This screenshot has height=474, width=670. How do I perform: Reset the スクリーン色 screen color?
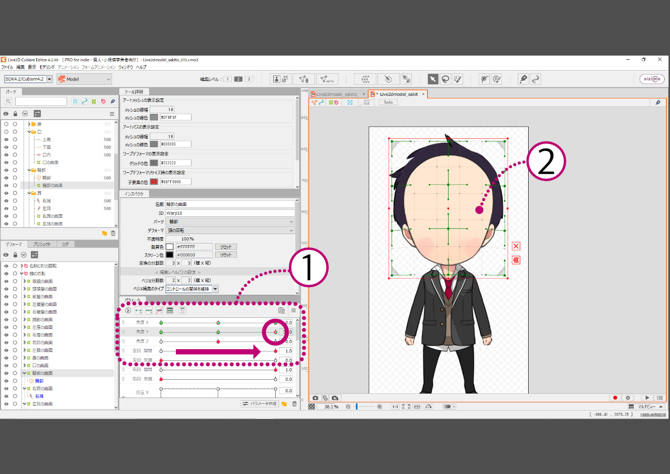point(226,255)
